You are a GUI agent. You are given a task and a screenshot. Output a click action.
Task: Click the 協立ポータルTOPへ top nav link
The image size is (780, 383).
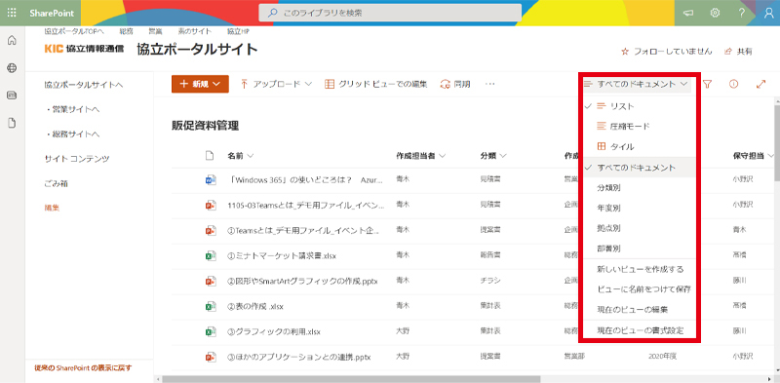[74, 31]
